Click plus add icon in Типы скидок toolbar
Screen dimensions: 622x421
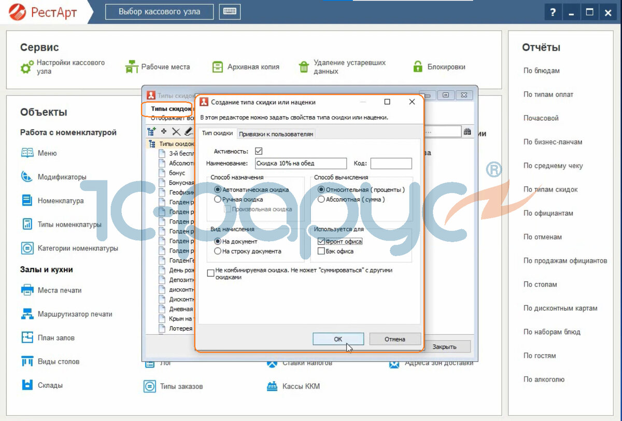click(164, 132)
